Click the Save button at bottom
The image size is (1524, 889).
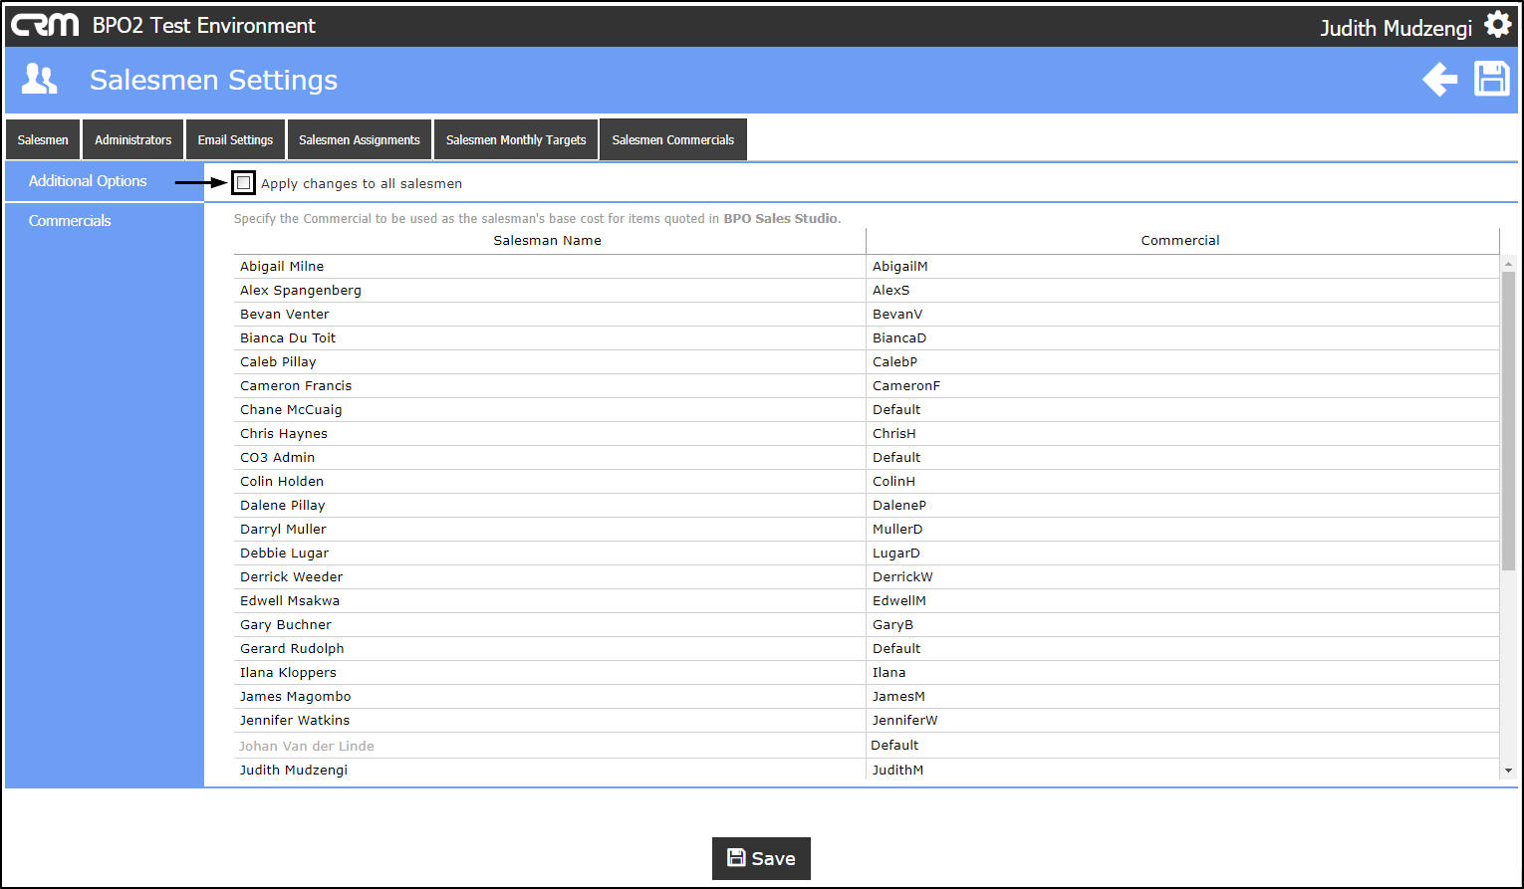coord(761,858)
